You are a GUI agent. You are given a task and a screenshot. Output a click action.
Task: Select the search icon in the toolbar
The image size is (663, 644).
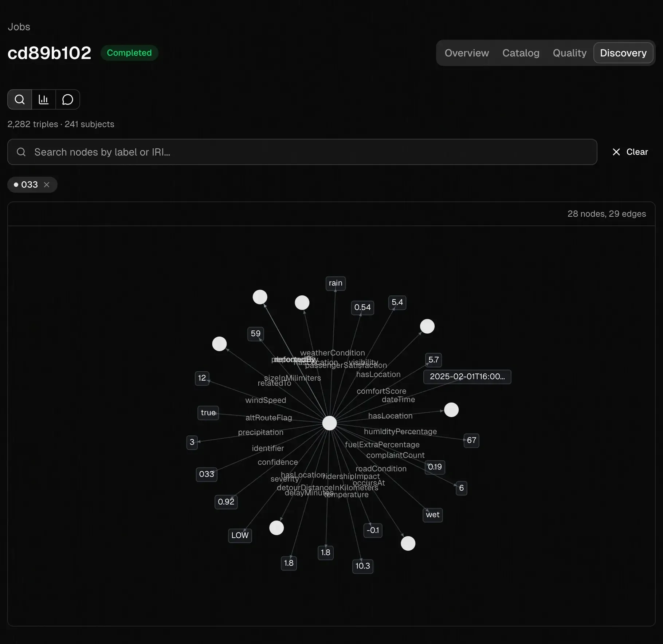tap(19, 99)
